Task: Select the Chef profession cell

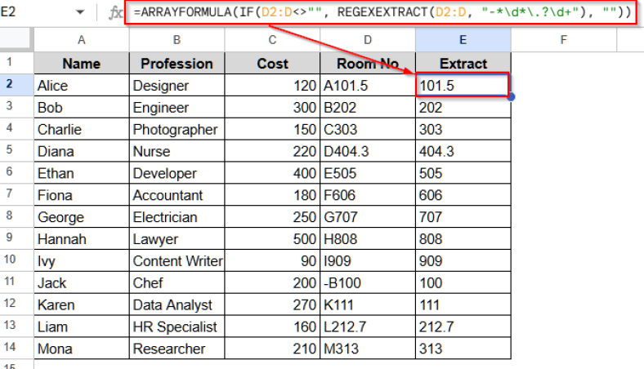Action: click(177, 282)
